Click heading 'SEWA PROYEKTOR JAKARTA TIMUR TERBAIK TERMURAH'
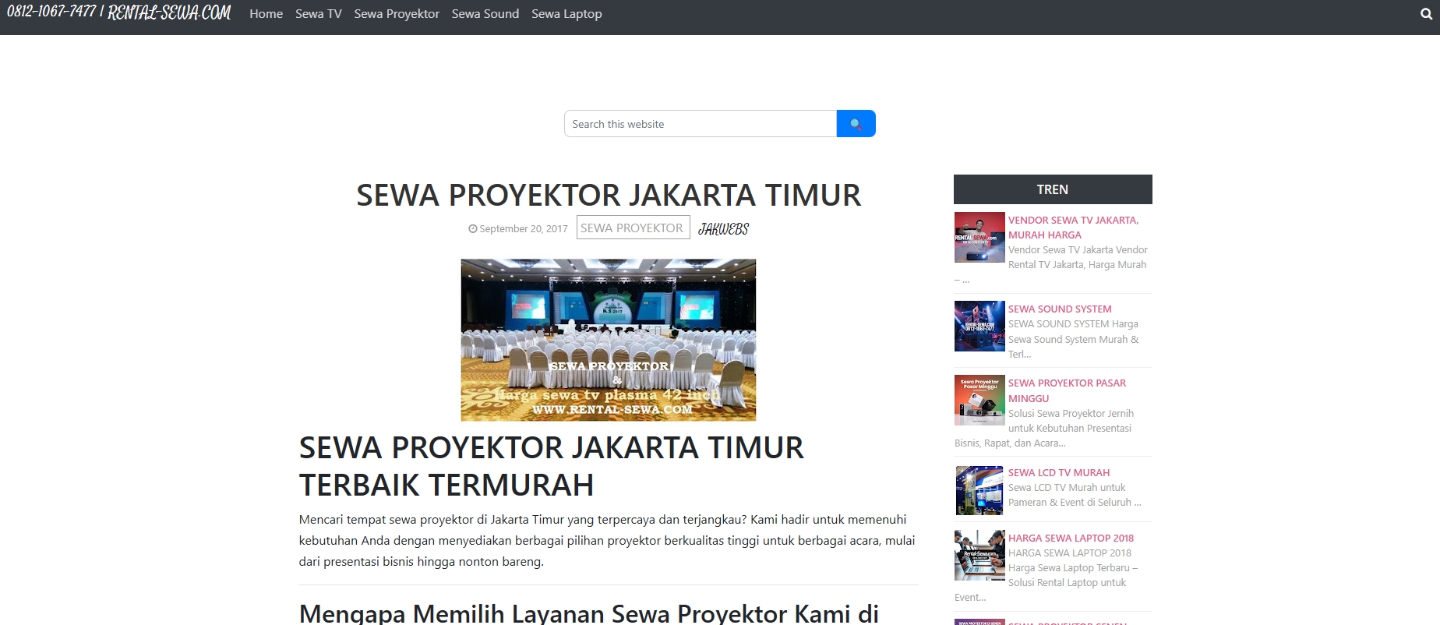This screenshot has width=1440, height=625. [552, 466]
